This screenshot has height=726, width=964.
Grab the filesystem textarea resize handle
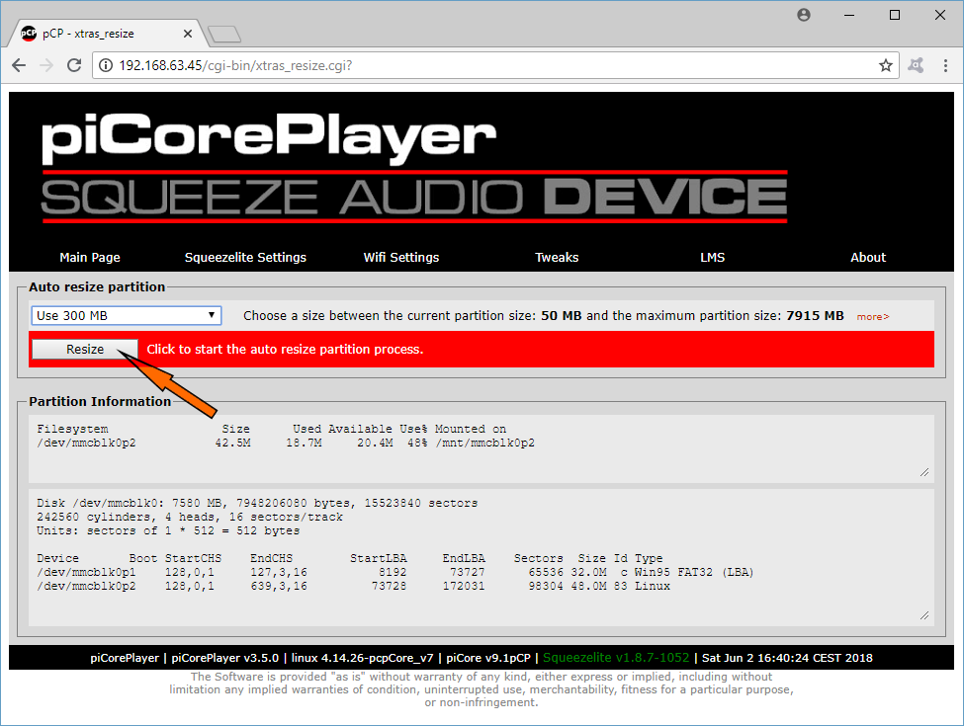pos(924,472)
